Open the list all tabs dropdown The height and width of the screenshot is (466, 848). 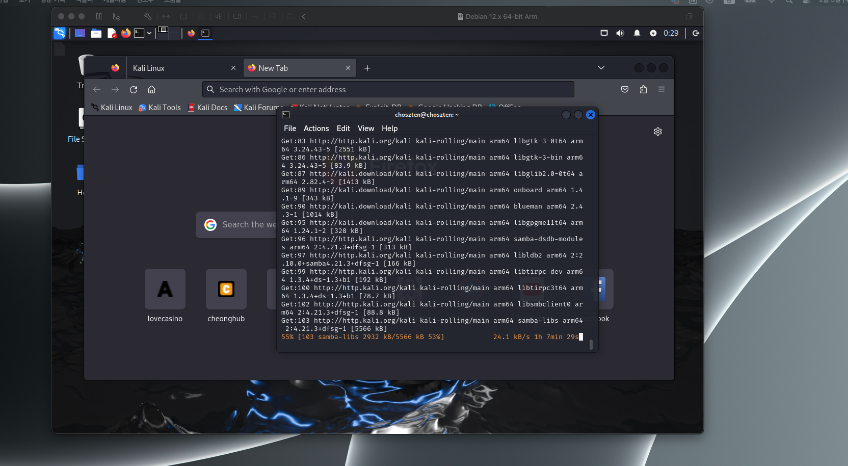(x=601, y=68)
